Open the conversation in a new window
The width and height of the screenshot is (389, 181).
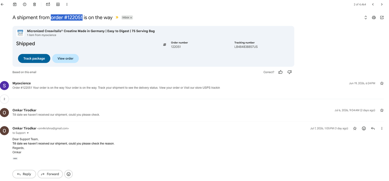point(382,17)
